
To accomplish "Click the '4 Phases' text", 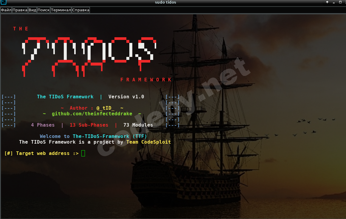I will tap(43, 125).
